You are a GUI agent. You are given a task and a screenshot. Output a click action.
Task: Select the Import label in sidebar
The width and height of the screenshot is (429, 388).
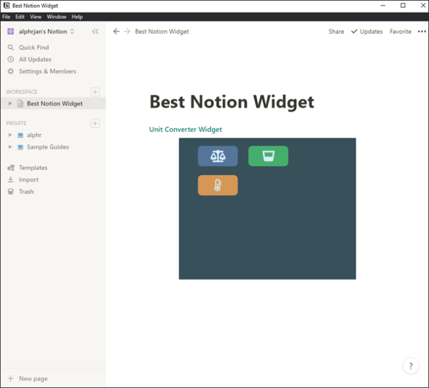coord(29,179)
